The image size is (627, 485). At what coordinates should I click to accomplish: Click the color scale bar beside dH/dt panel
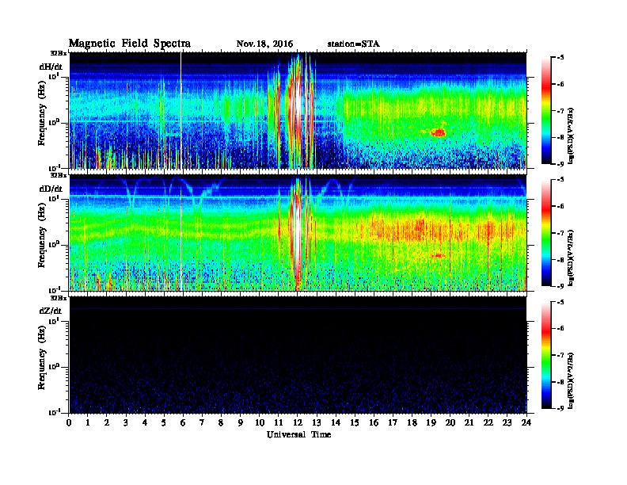[546, 110]
